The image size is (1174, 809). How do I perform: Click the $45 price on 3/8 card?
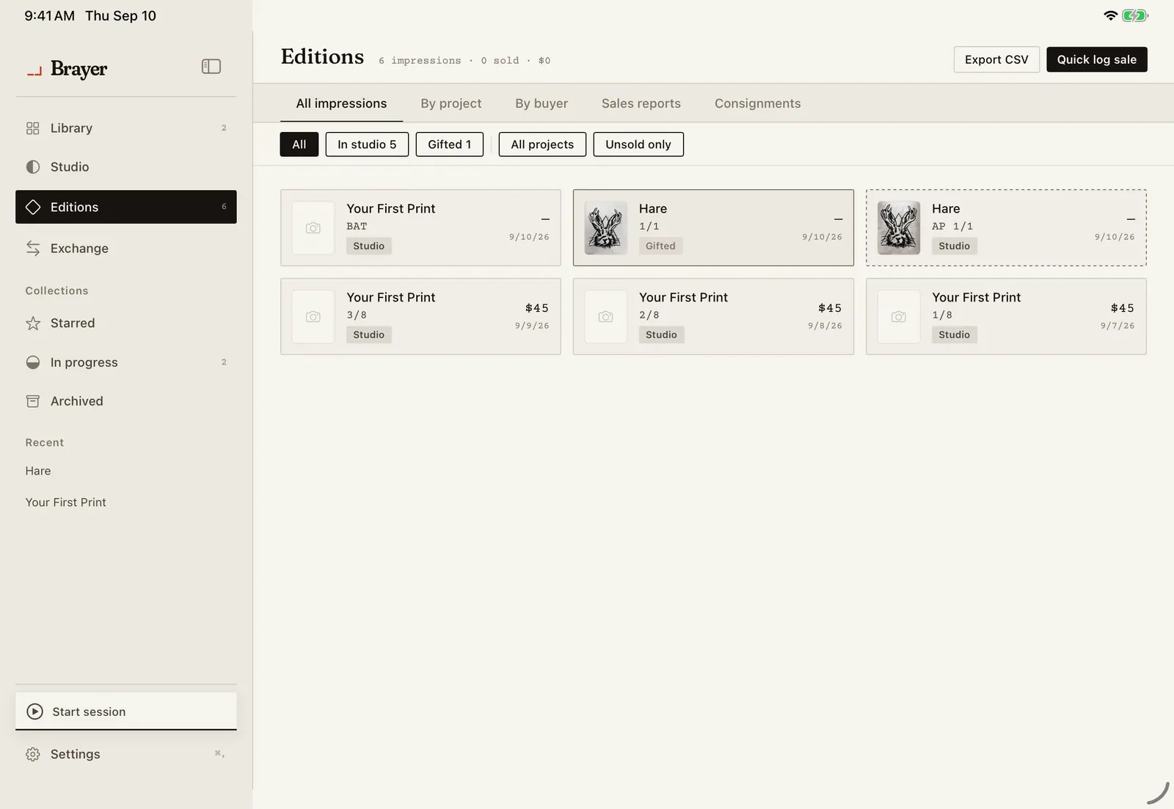click(537, 308)
